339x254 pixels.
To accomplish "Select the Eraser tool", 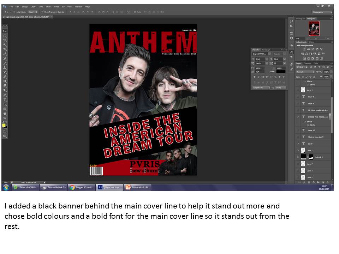I will (5, 77).
